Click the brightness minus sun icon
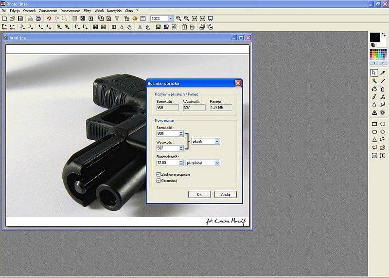This screenshot has height=278, width=389. click(x=22, y=27)
